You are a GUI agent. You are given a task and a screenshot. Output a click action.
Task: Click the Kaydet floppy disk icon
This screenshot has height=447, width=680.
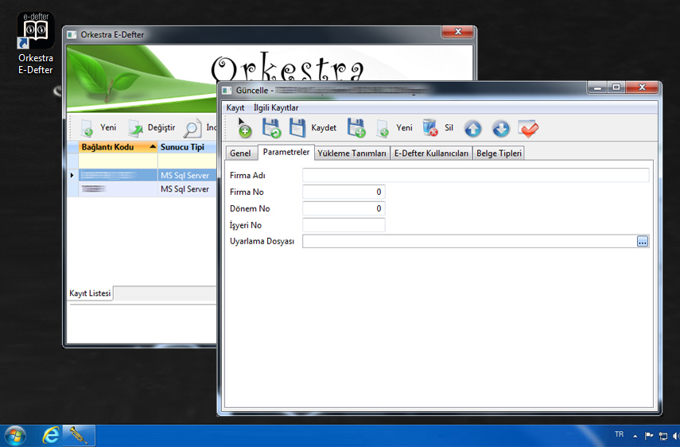(297, 128)
